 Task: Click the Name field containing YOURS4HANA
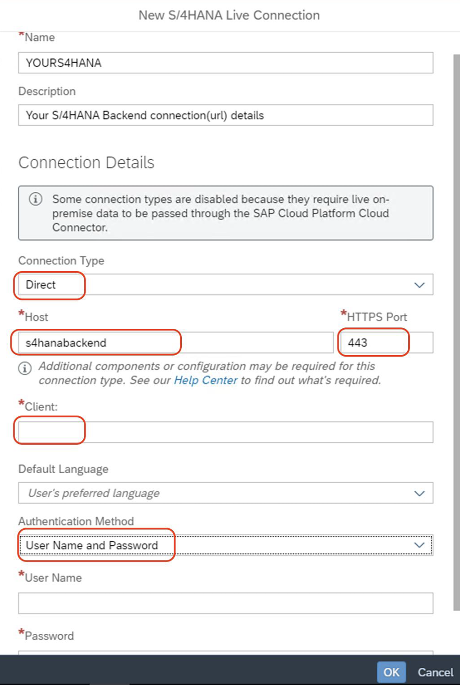225,63
